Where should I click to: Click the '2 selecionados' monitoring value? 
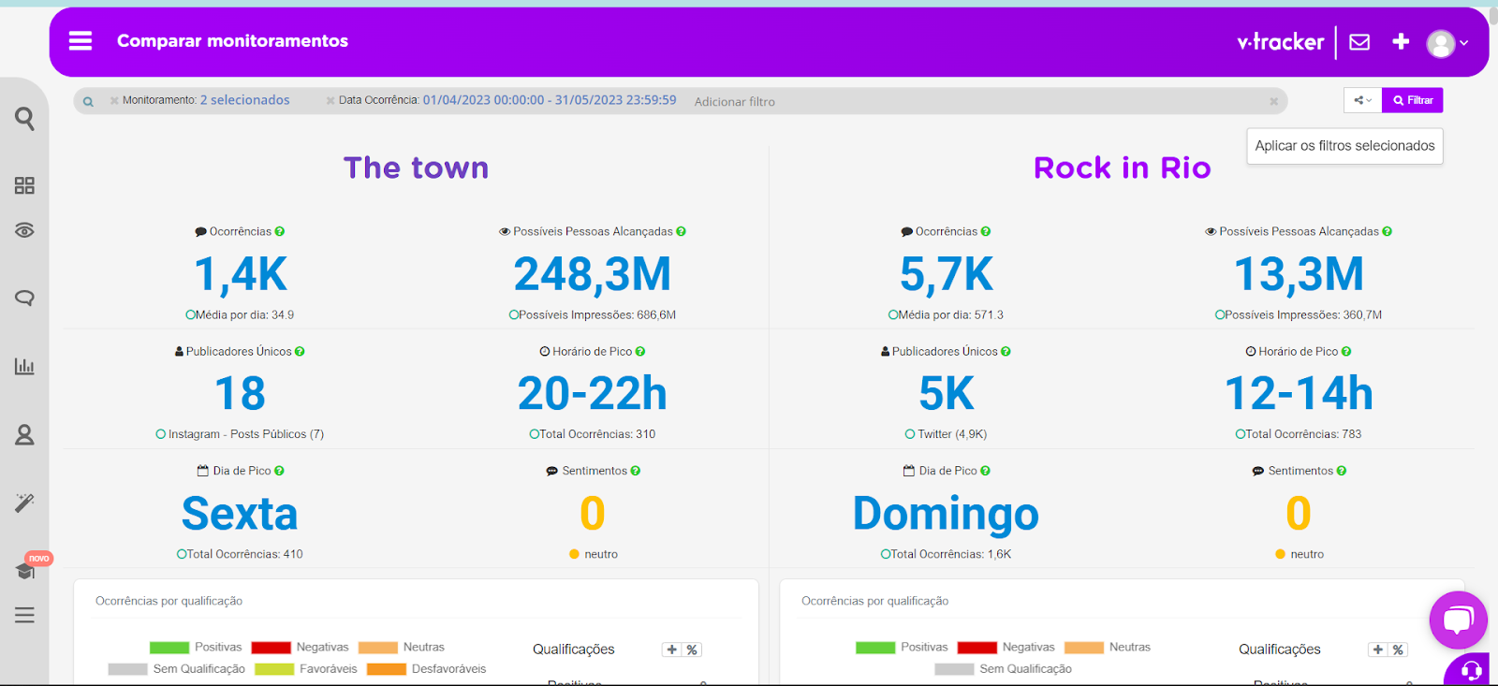[244, 100]
